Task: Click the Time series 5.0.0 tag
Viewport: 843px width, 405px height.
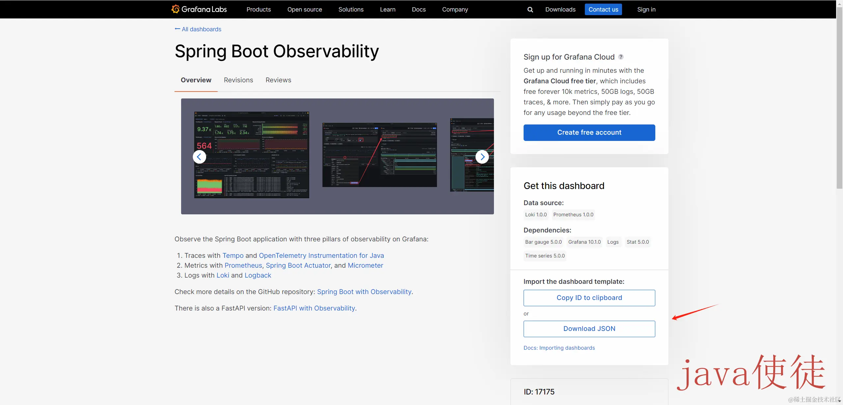Action: pos(545,256)
